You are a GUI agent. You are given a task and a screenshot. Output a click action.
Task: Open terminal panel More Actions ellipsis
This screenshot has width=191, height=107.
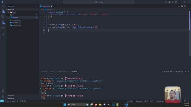[182, 72]
